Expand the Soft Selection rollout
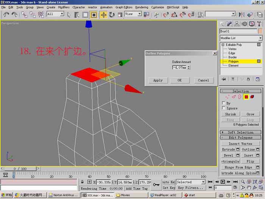The image size is (265, 199). coord(241,132)
